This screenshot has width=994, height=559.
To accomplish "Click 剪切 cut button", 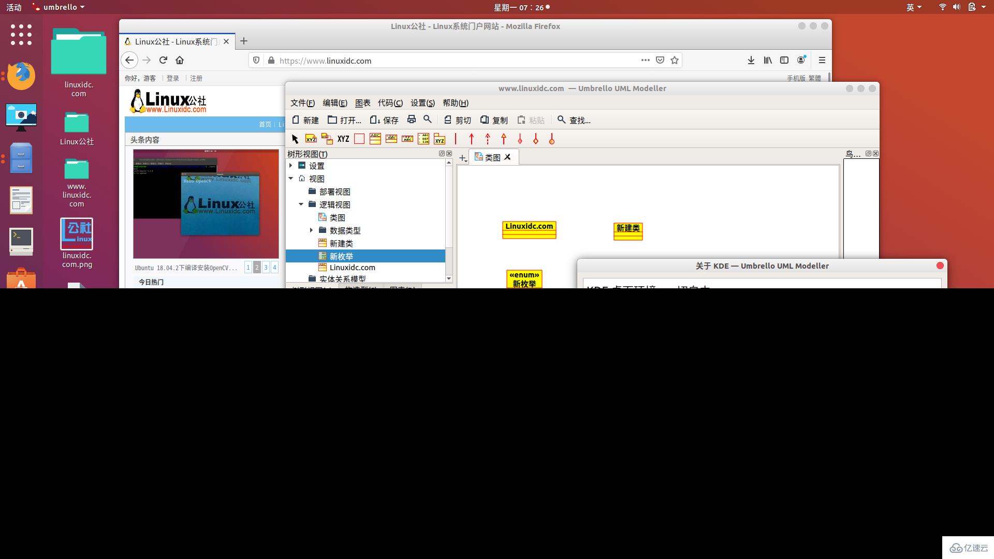I will click(x=458, y=120).
